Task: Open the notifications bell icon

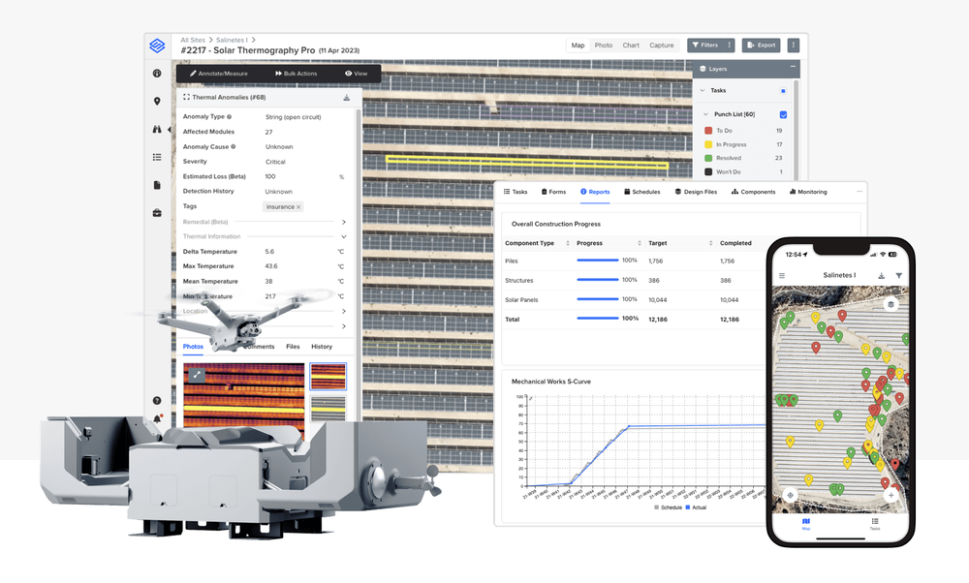Action: [157, 418]
